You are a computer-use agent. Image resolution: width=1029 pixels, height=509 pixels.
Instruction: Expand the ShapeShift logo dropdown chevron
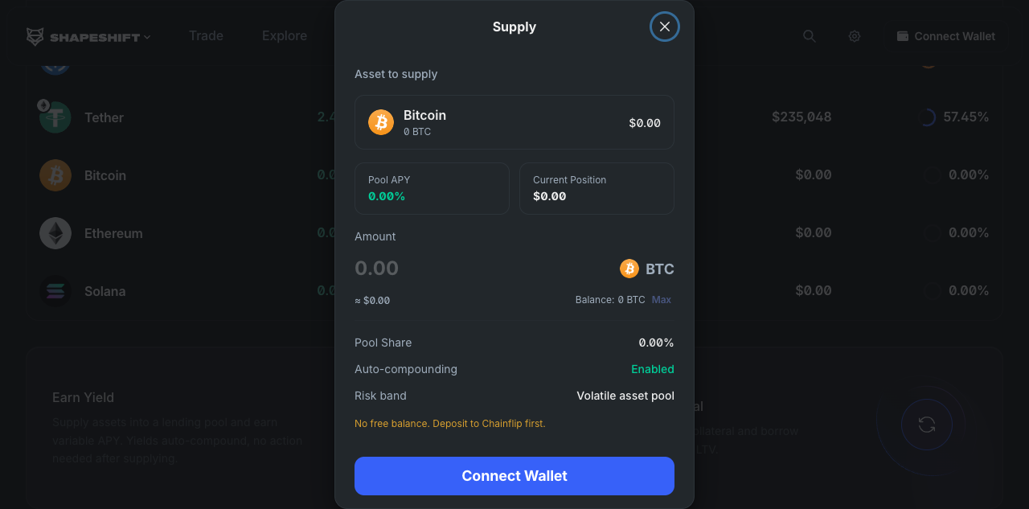(146, 36)
